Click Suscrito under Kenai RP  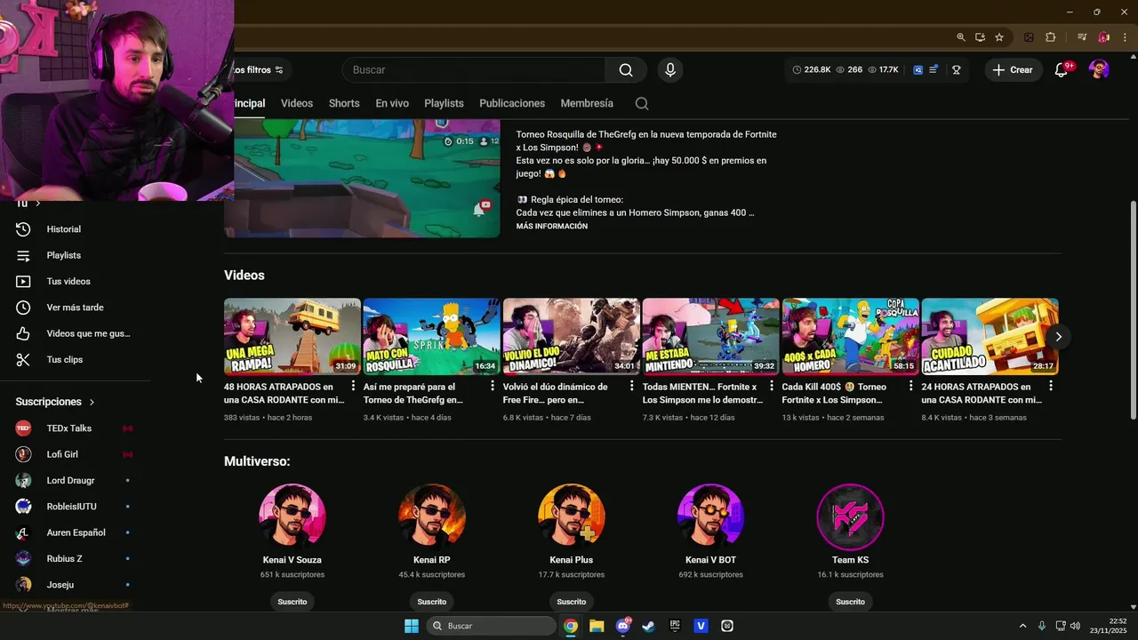(431, 602)
